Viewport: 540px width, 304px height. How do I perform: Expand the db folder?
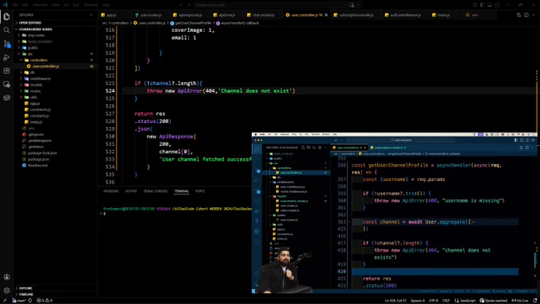(x=55, y=72)
